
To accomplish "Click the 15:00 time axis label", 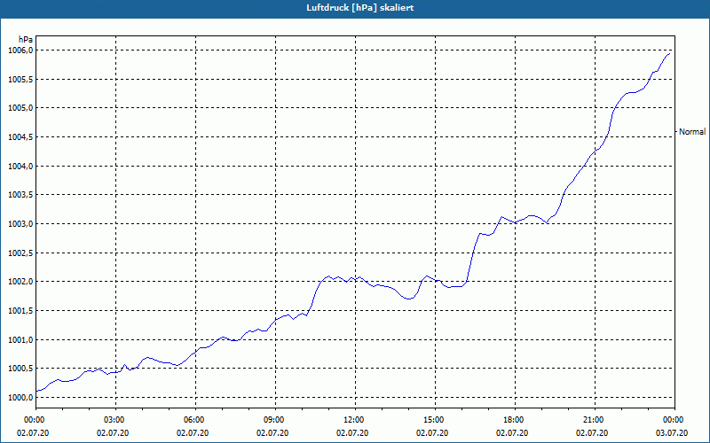I will click(x=435, y=420).
